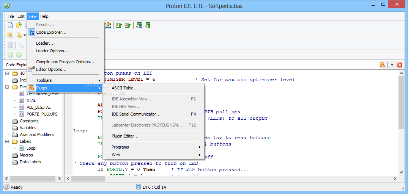Open the dropdown arrow next to Compile and Program

[x=25, y=35]
